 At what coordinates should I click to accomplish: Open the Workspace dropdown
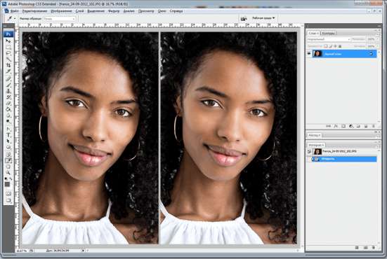click(263, 18)
